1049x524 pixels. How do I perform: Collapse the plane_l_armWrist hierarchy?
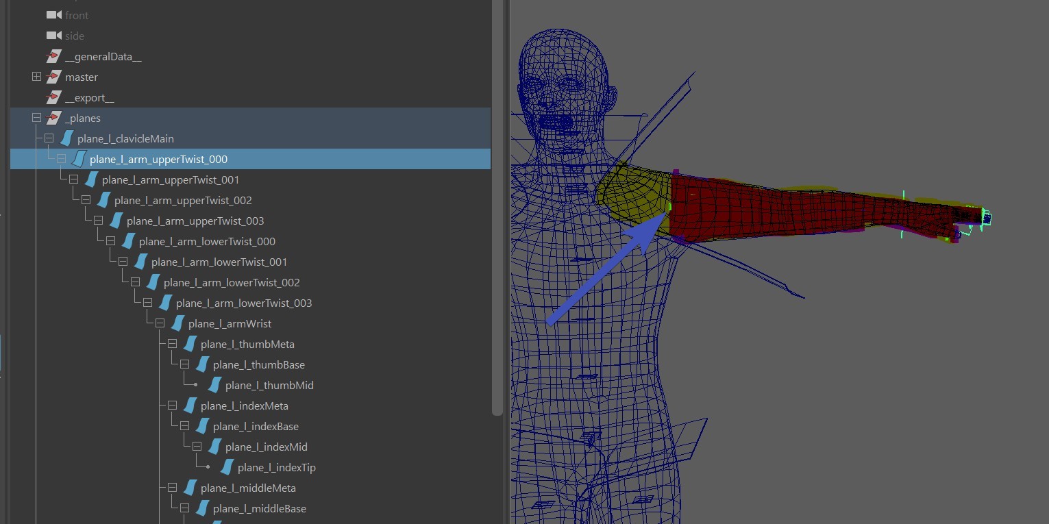pos(160,323)
